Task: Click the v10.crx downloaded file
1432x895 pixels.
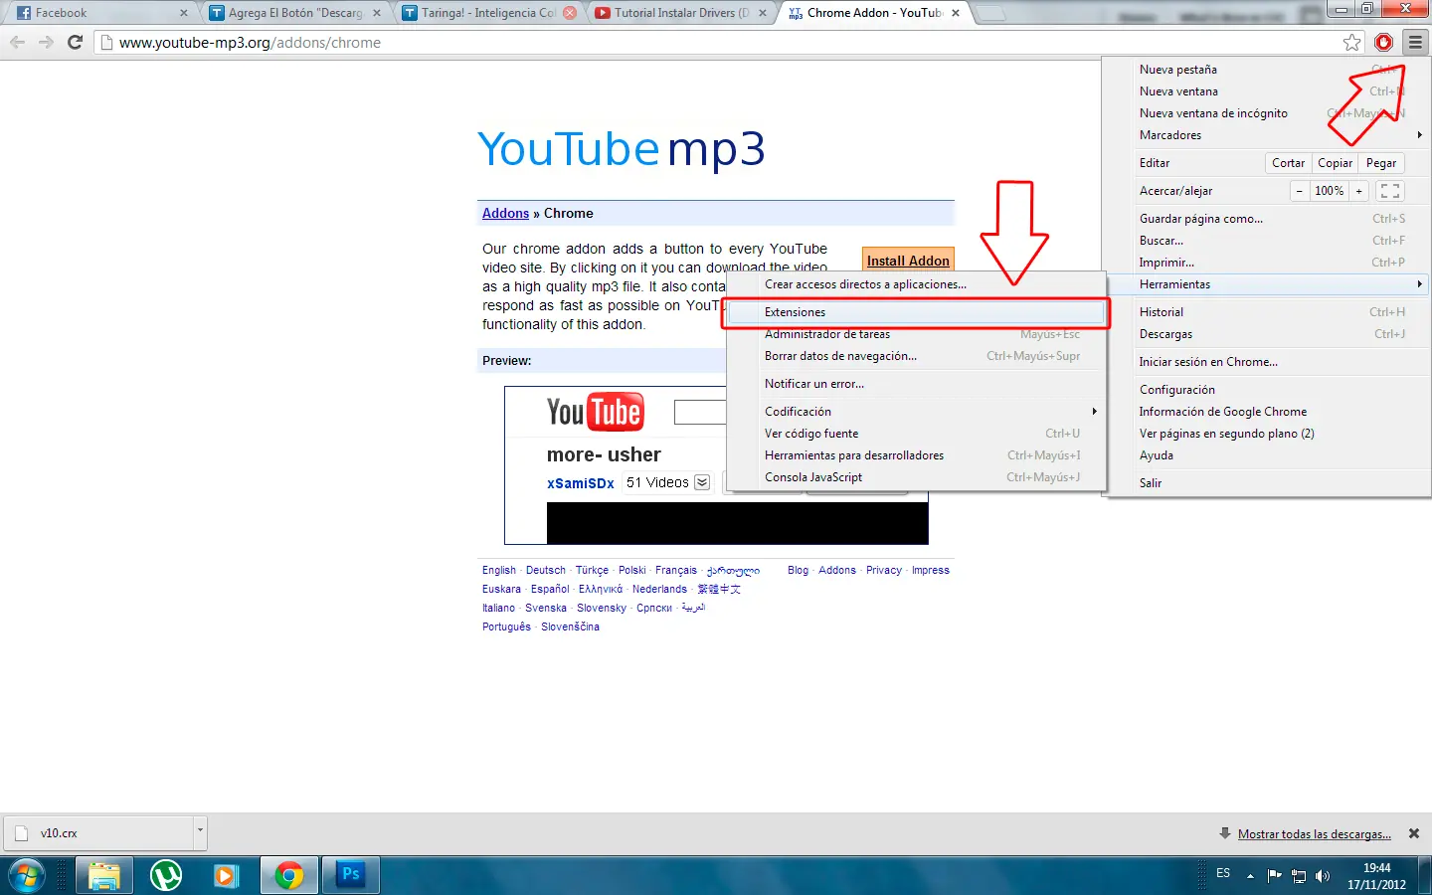Action: click(99, 833)
